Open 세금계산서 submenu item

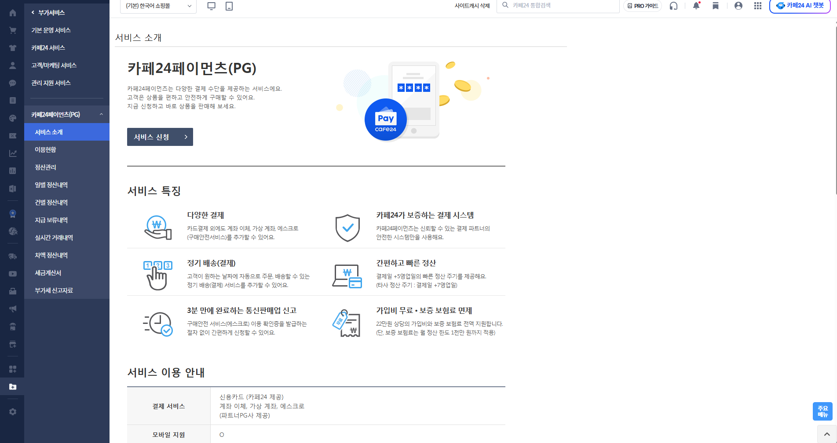point(67,272)
